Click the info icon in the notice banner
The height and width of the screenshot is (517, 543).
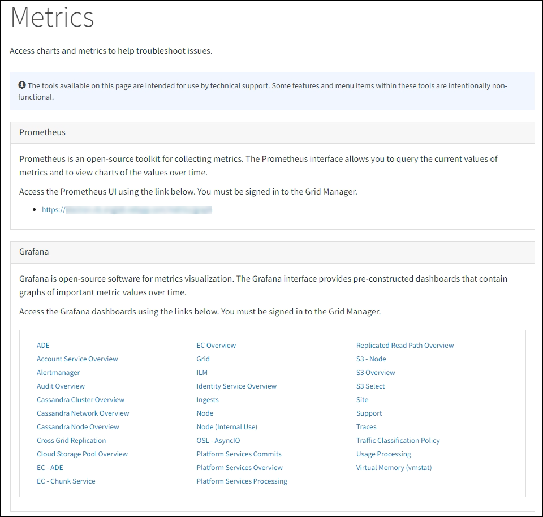point(22,85)
